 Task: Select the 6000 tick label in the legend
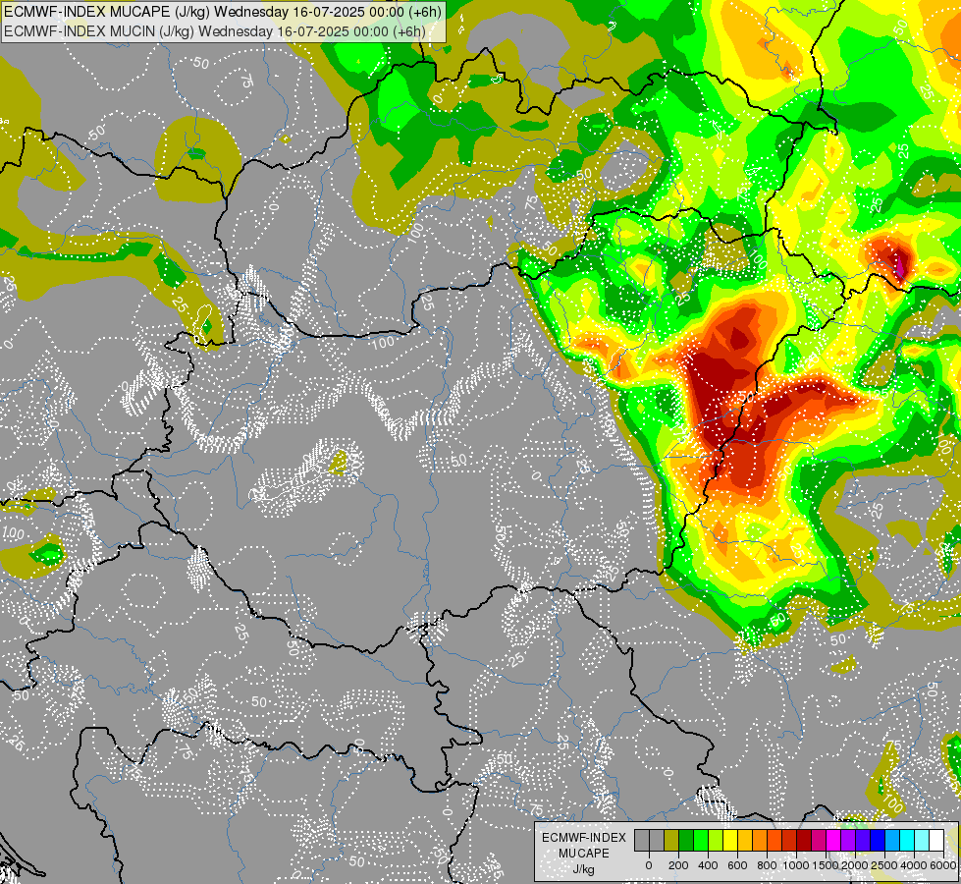943,865
